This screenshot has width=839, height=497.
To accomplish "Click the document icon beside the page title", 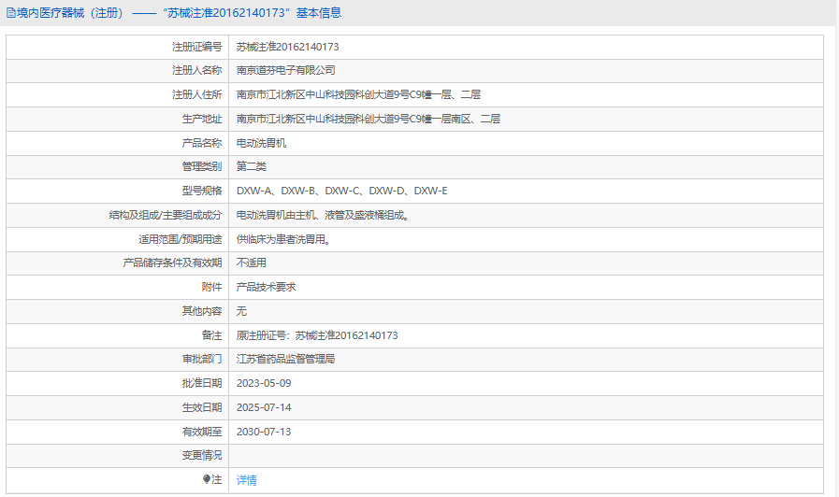I will (10, 13).
